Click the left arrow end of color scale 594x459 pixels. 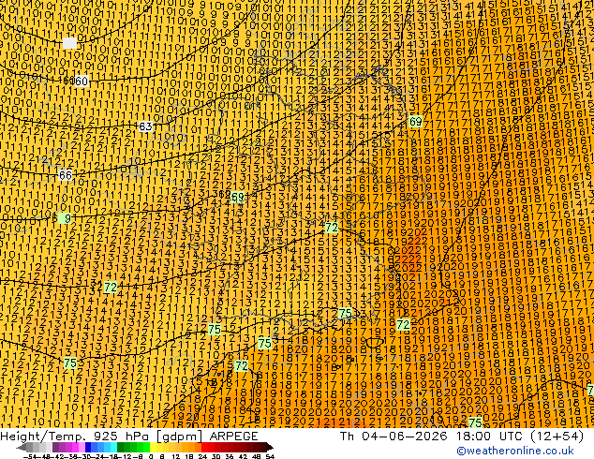[22, 448]
